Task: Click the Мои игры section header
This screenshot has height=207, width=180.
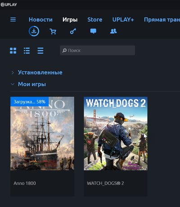Action: pyautogui.click(x=32, y=84)
